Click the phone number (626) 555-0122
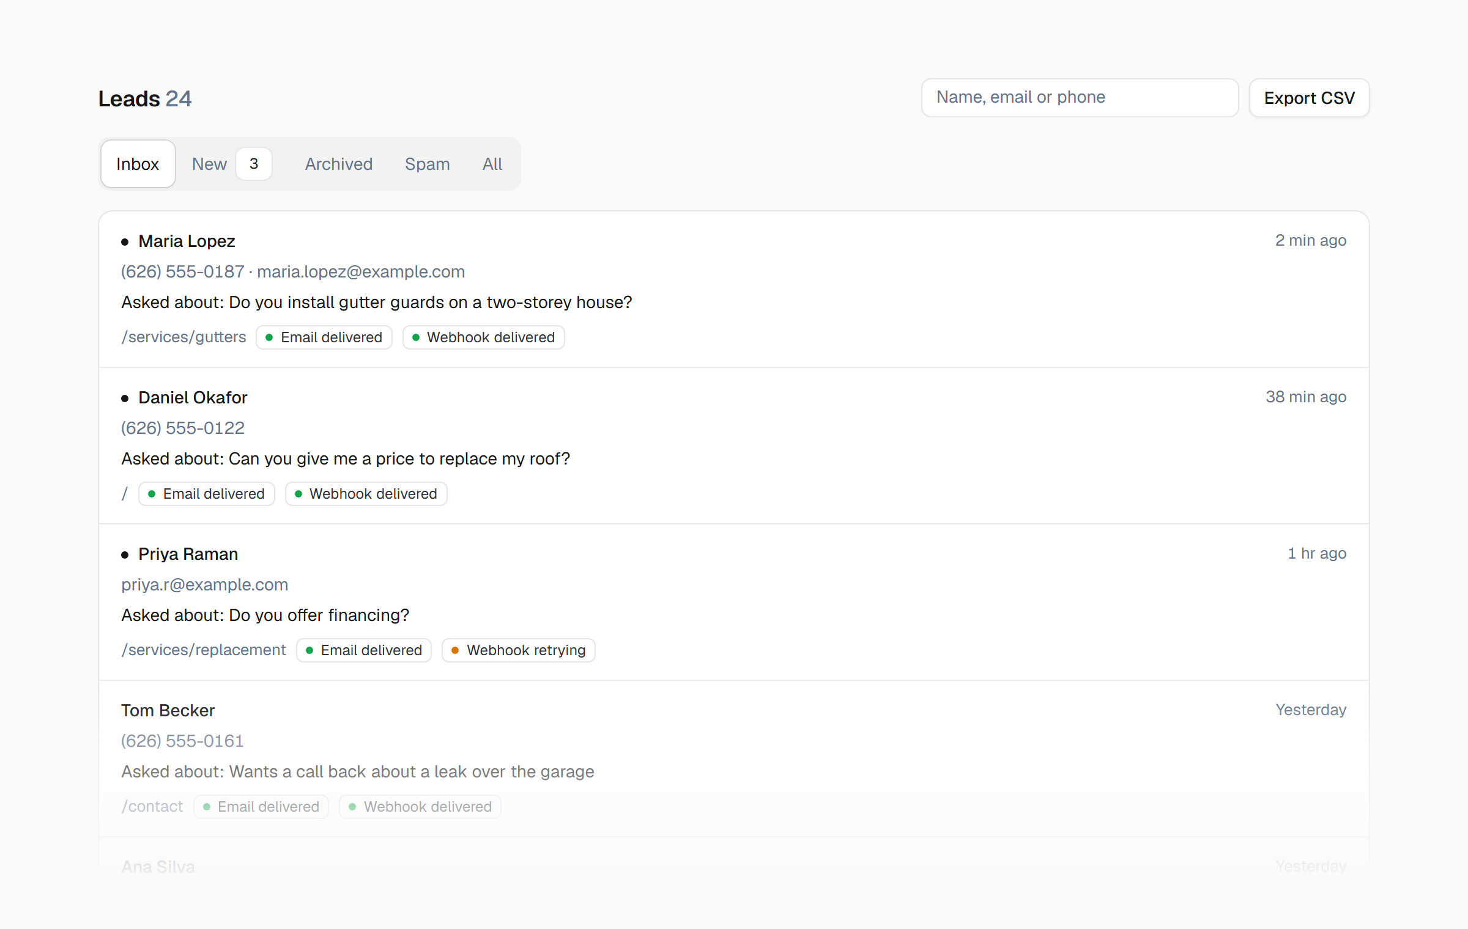The width and height of the screenshot is (1468, 929). (182, 428)
